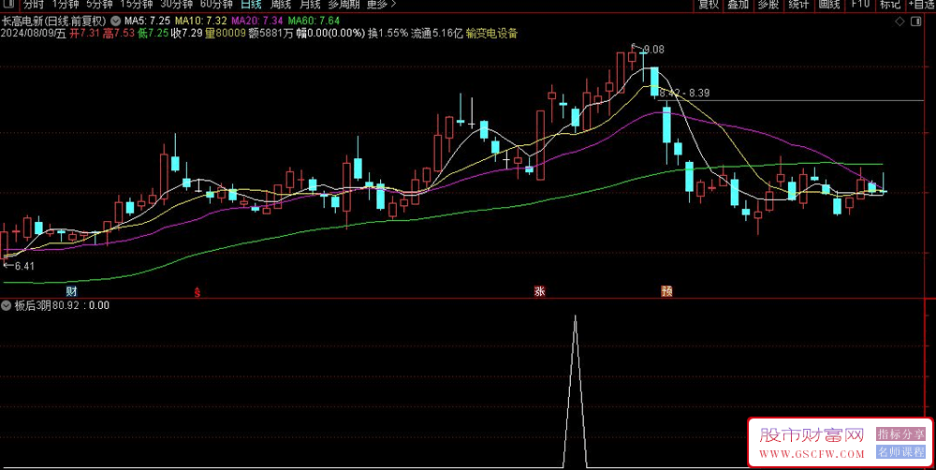936x470 pixels.
Task: Click the 流通5.16亿 float value
Action: 437,33
